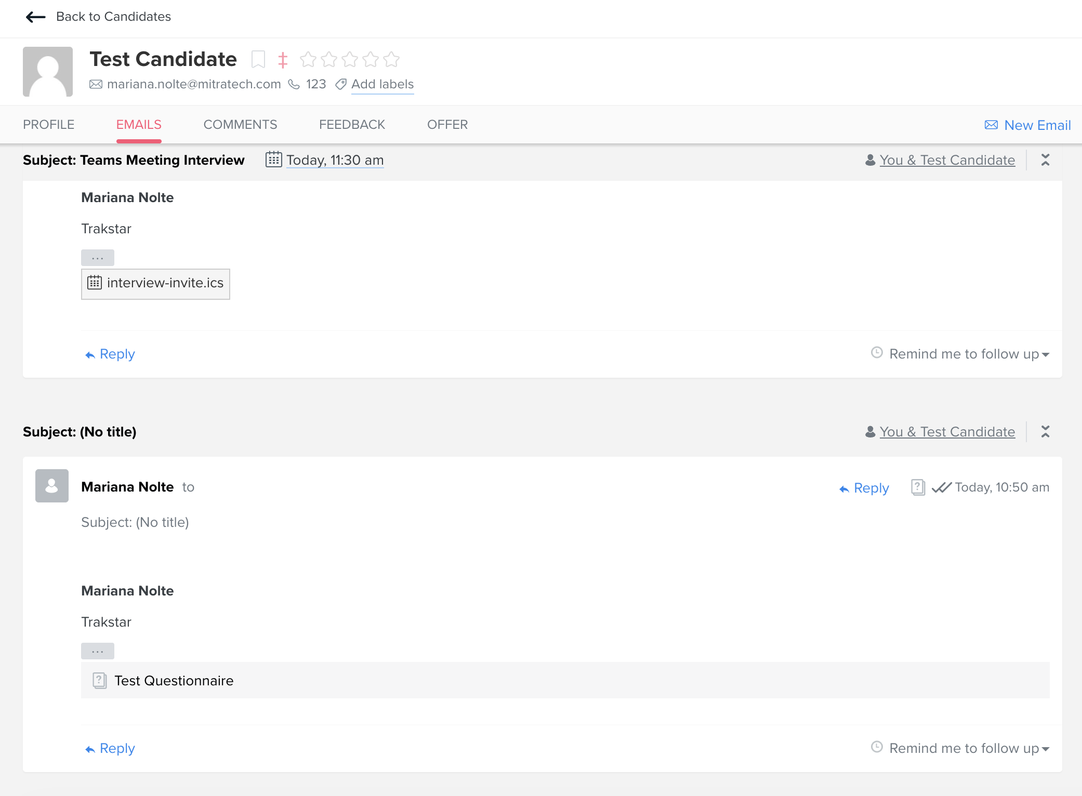Click calendar icon next to Today, 11:30 am
The height and width of the screenshot is (796, 1082).
(274, 160)
